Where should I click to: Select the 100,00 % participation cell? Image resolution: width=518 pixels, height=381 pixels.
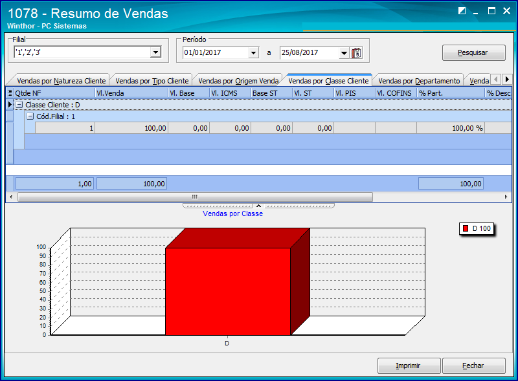(x=451, y=128)
